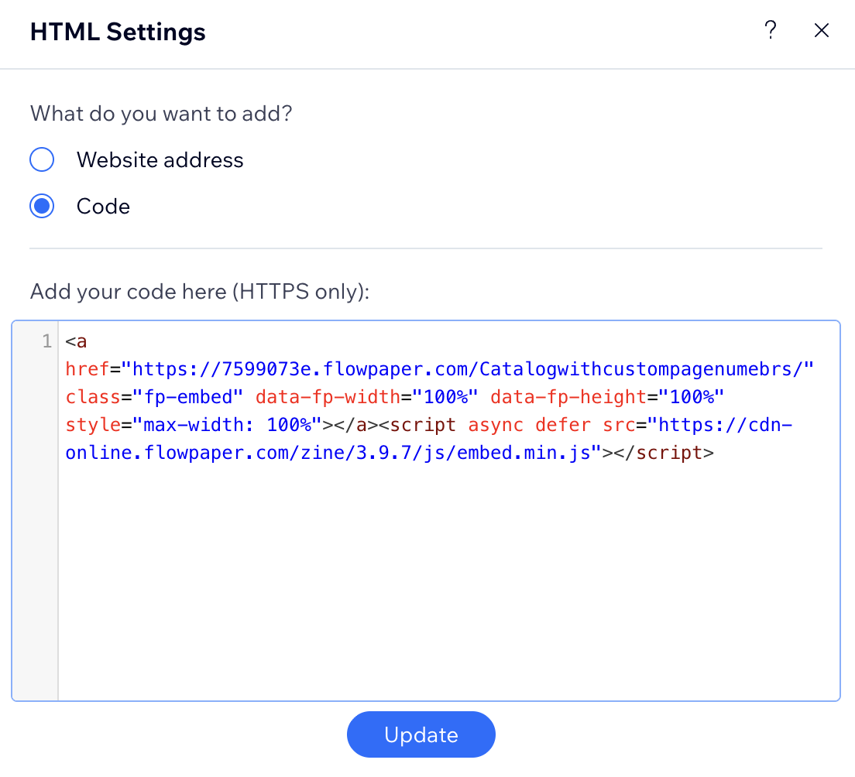The width and height of the screenshot is (855, 777).
Task: Choose the Website address option
Action: point(42,159)
